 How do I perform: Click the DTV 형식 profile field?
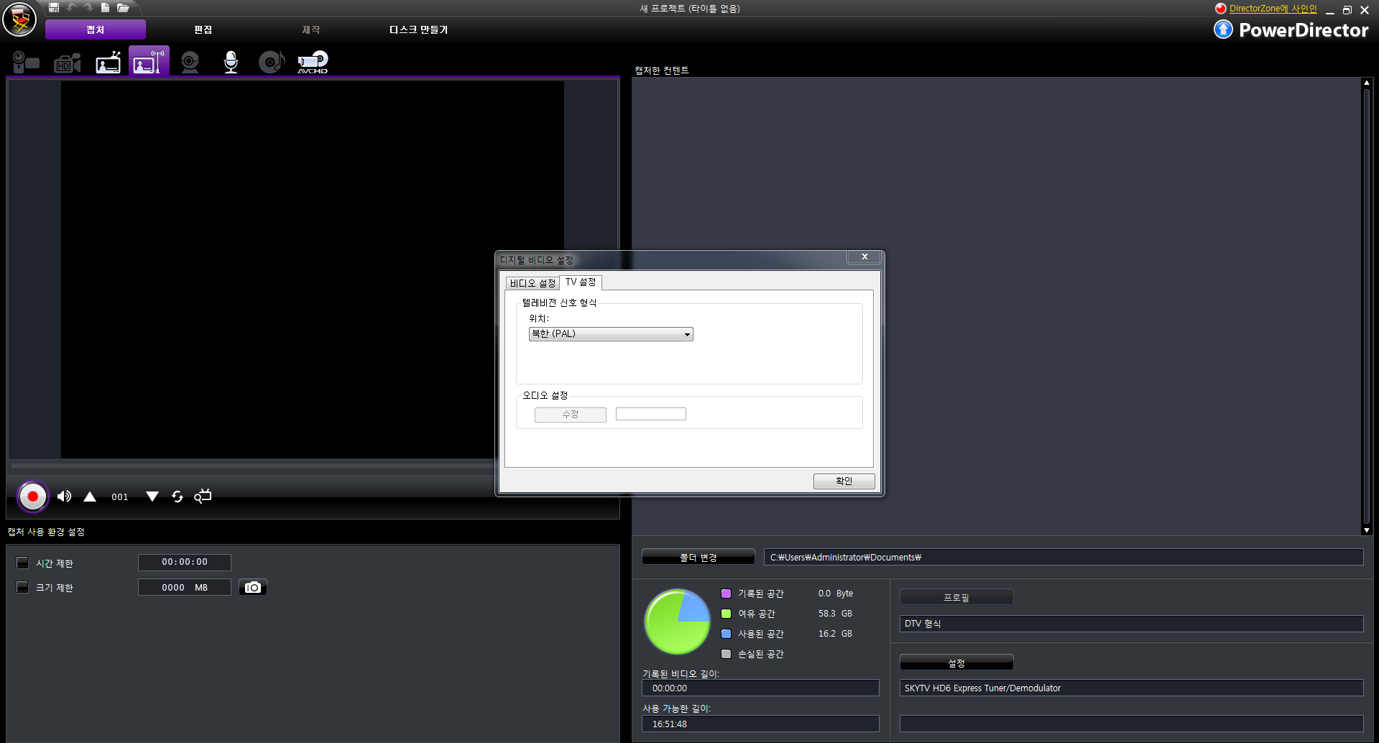(x=1131, y=624)
